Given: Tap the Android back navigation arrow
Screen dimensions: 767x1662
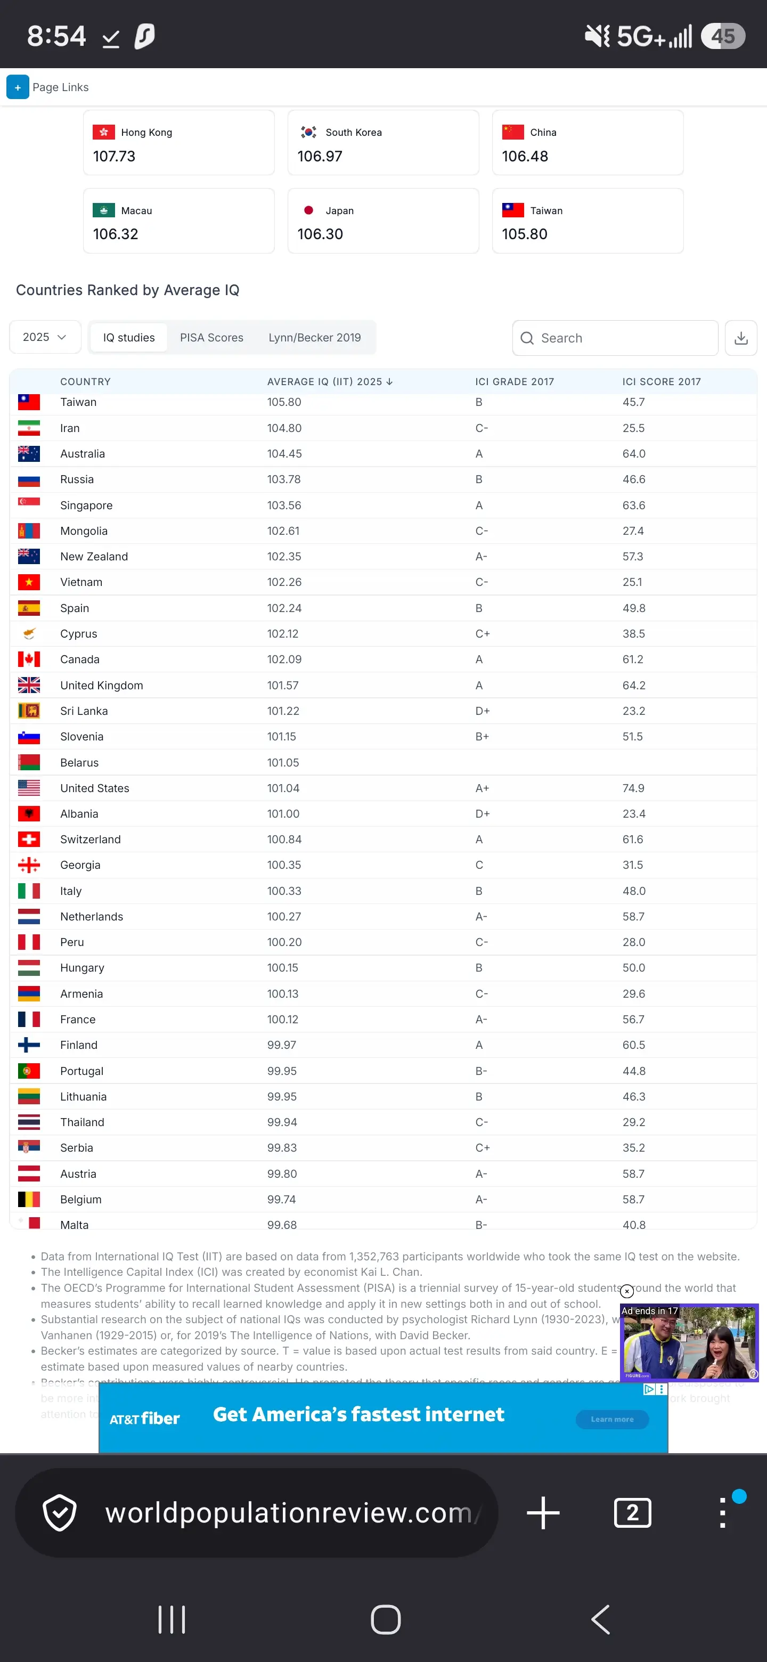Looking at the screenshot, I should click(x=601, y=1619).
